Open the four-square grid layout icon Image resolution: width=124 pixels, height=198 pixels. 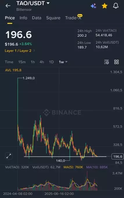[x=116, y=62]
